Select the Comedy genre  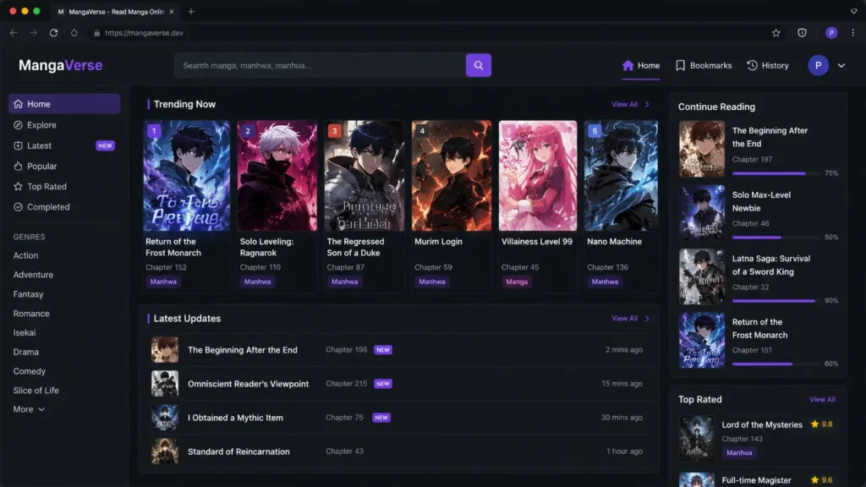[30, 371]
